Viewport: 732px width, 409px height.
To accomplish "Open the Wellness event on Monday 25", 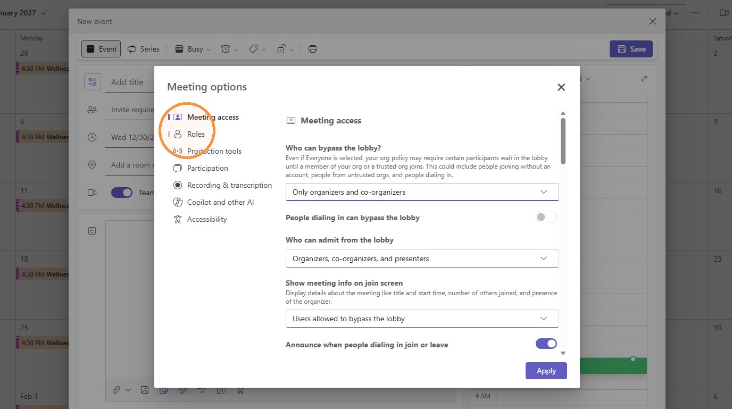I will coord(43,343).
